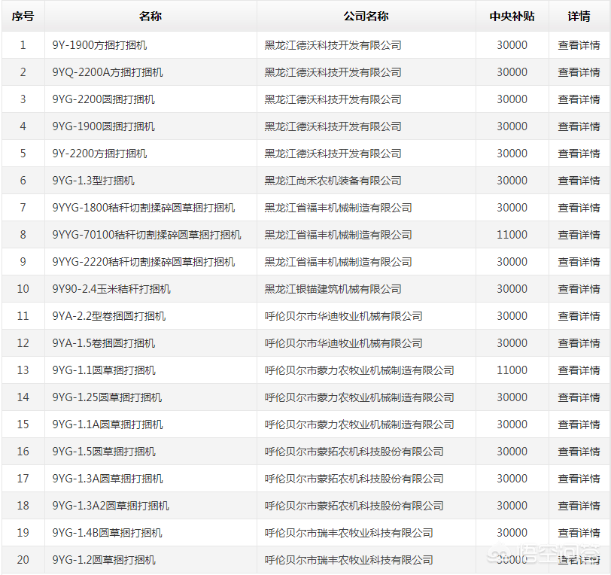Open 查看详情 for 9YG-1.1A圆草捆打捆机
This screenshot has height=575, width=611.
[579, 424]
